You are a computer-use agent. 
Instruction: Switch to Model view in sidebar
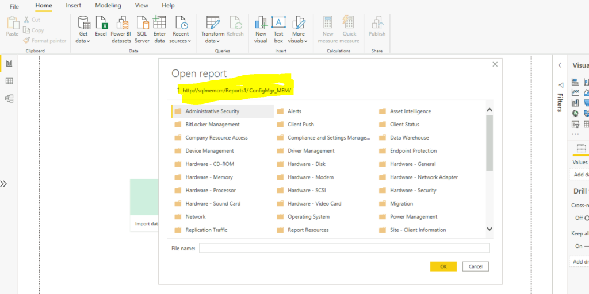tap(9, 99)
